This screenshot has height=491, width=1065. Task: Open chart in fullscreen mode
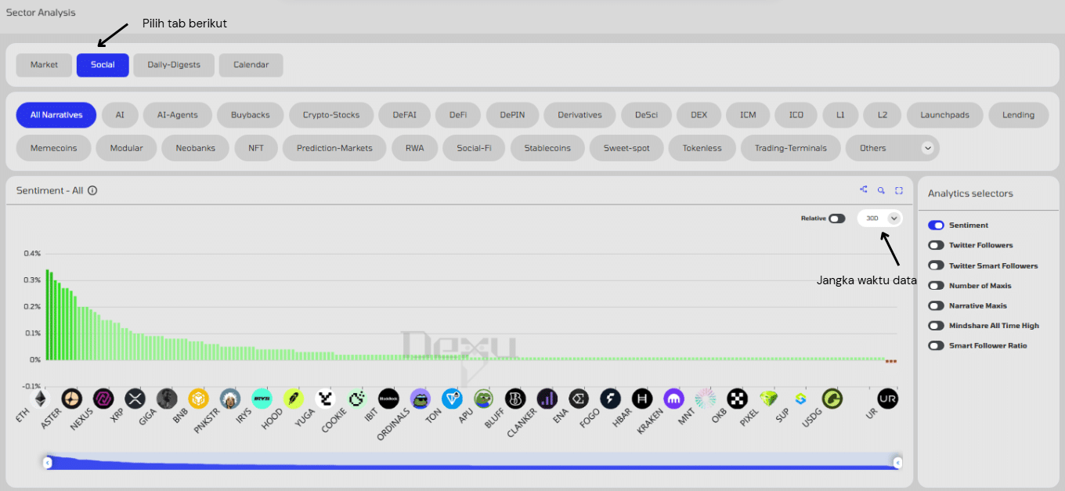pos(899,190)
